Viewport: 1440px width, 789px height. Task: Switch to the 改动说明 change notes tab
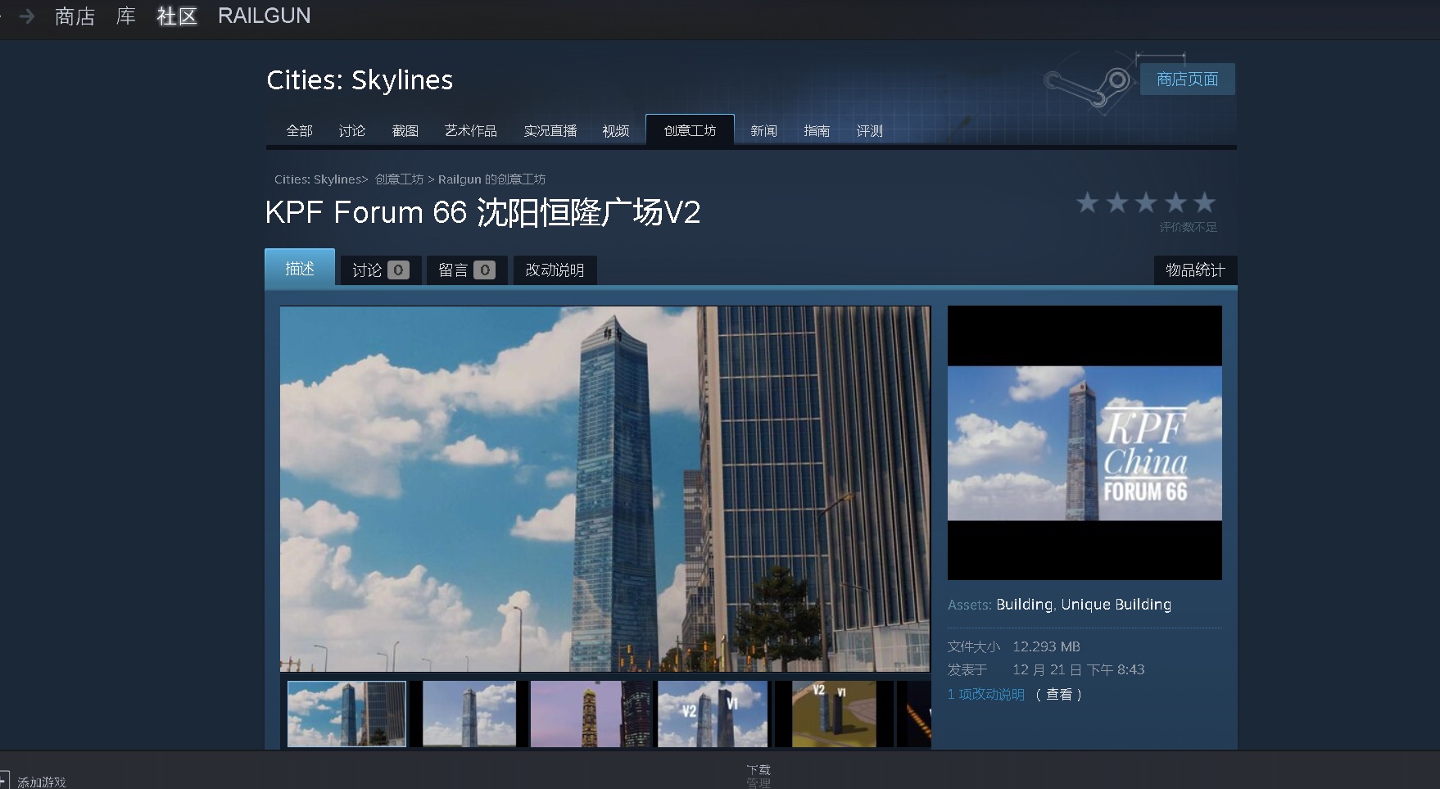pyautogui.click(x=555, y=270)
